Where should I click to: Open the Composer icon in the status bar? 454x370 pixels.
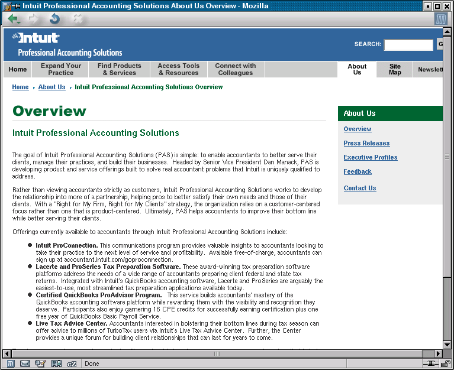click(x=40, y=363)
